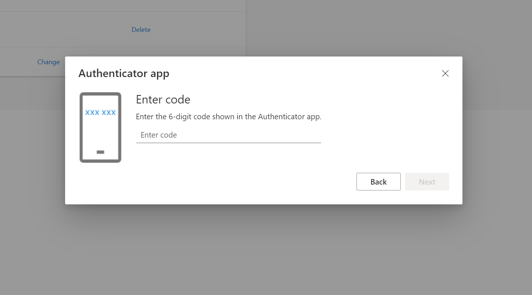Click the phone illustration showing XXX XXX
The height and width of the screenshot is (295, 532).
click(100, 127)
